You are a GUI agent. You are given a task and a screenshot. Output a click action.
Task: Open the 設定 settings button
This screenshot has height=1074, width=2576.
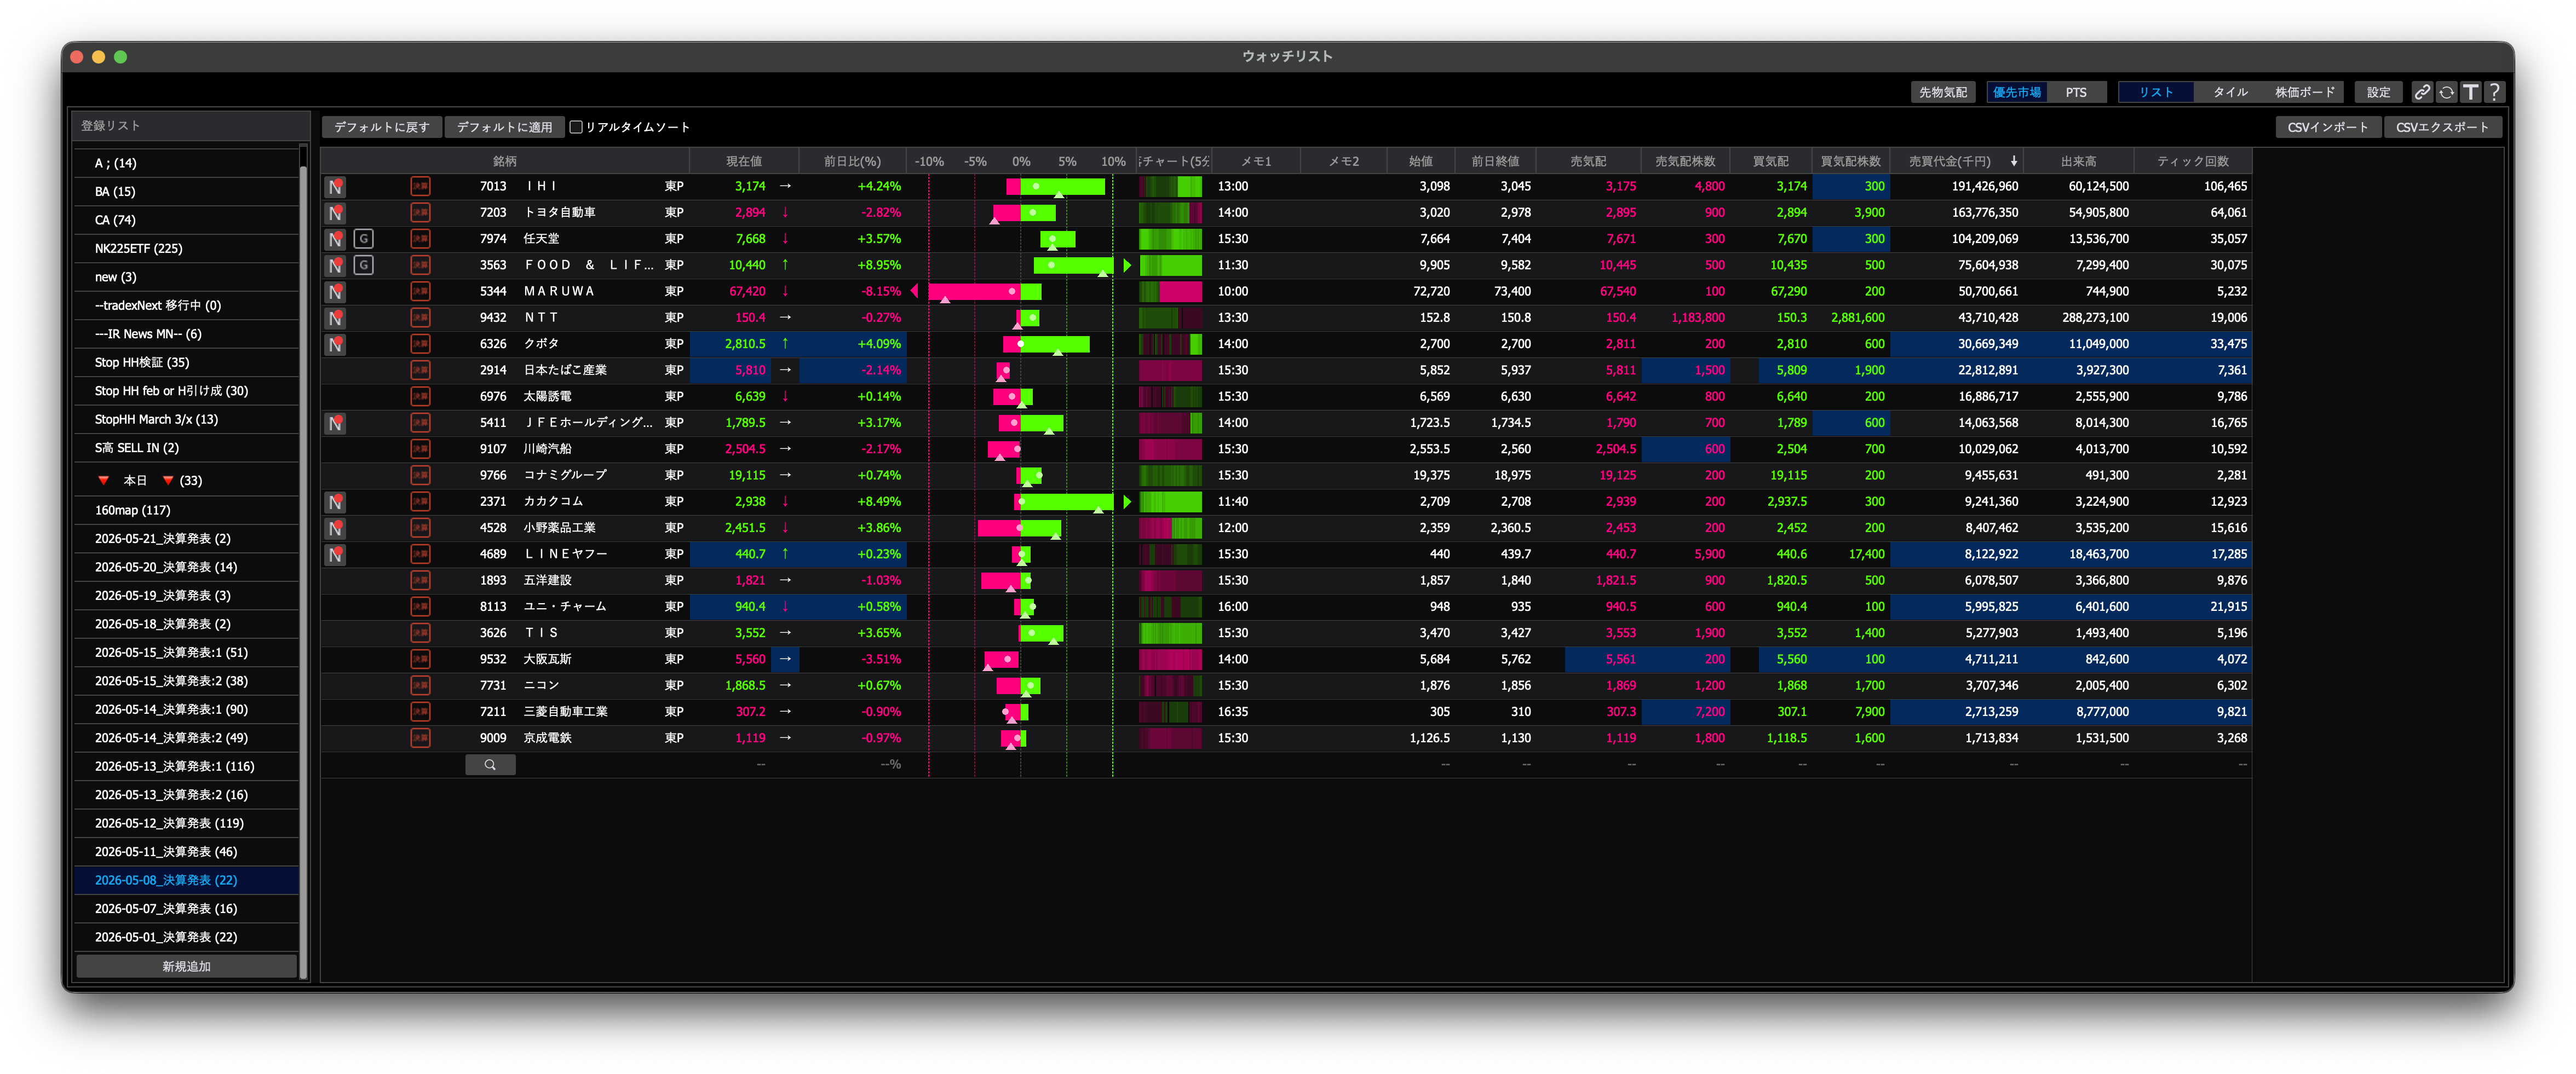click(x=2378, y=92)
